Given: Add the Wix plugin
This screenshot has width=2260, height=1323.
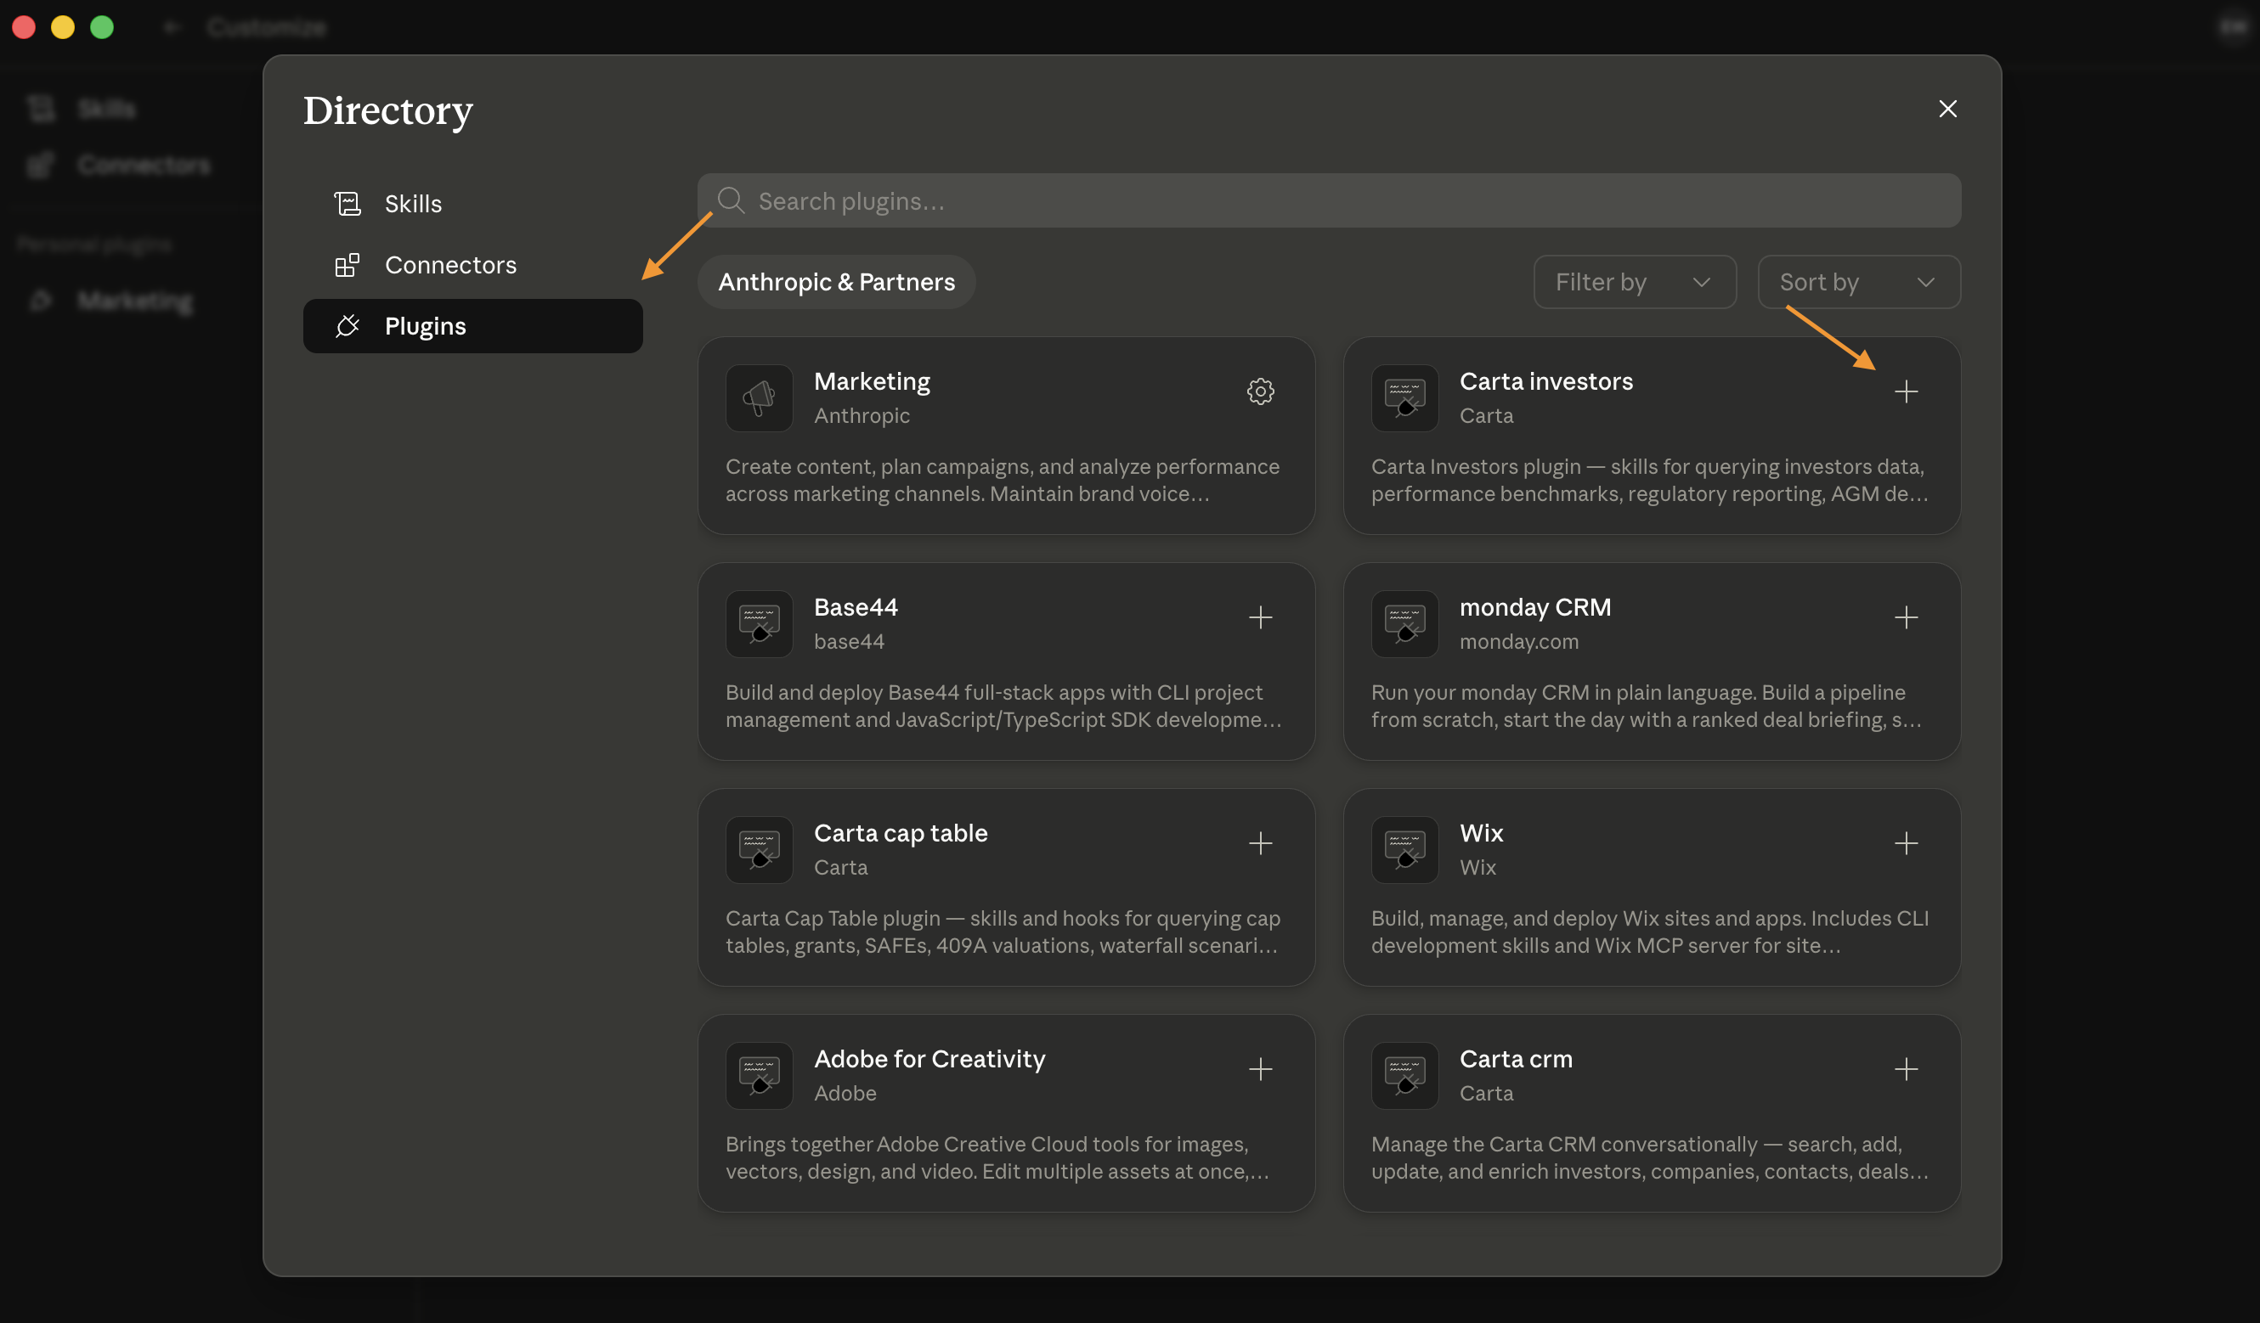Looking at the screenshot, I should (x=1906, y=842).
